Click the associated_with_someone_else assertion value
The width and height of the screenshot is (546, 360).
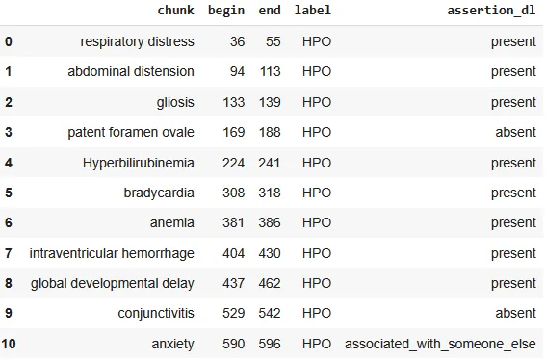coord(440,344)
